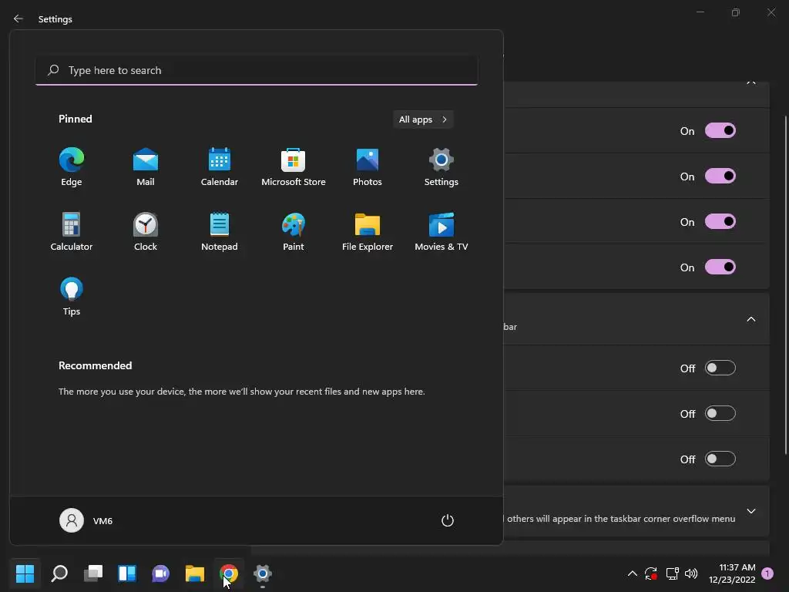
Task: Open Microsoft Store from Start menu
Action: 294,167
